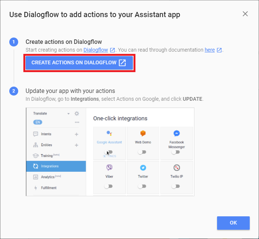Image resolution: width=259 pixels, height=239 pixels.
Task: Add a new intent with the plus icon
Action: point(76,134)
